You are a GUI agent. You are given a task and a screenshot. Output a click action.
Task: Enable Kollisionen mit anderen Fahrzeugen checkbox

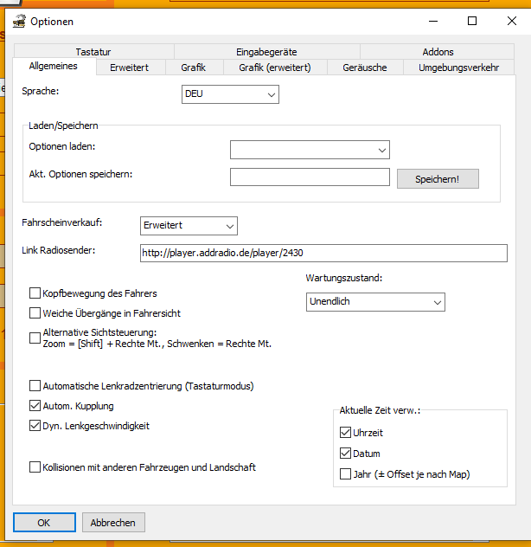(35, 467)
